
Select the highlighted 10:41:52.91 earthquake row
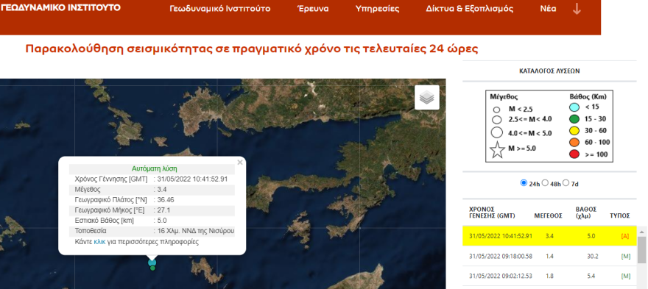[549, 236]
